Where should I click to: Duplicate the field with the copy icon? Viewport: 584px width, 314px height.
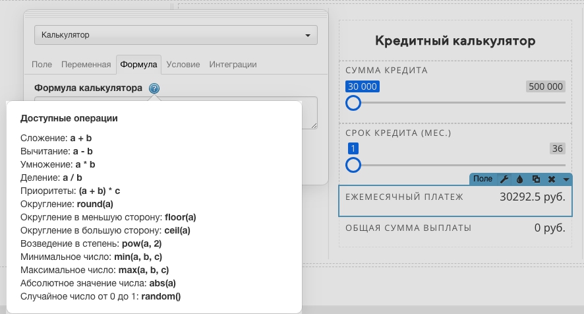point(536,179)
